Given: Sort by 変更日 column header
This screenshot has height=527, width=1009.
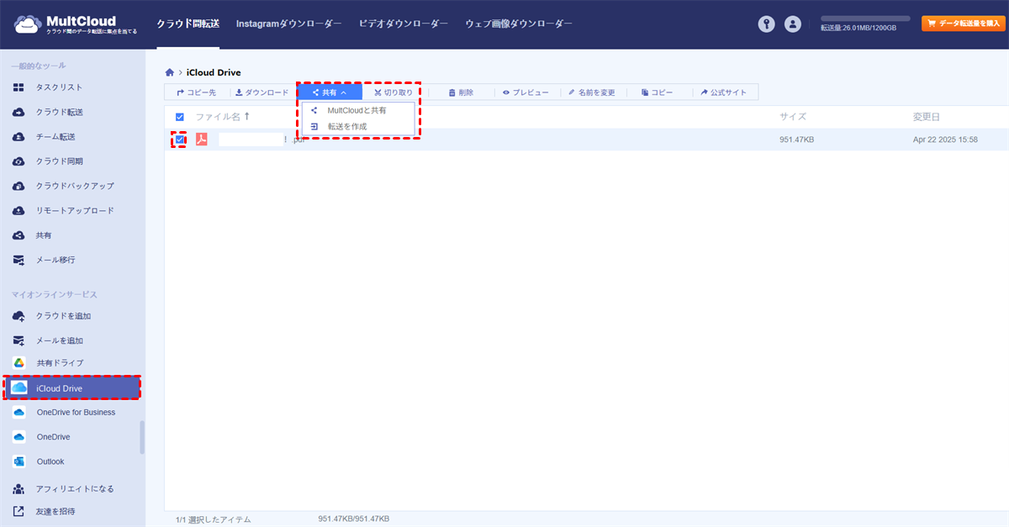Looking at the screenshot, I should pyautogui.click(x=927, y=117).
